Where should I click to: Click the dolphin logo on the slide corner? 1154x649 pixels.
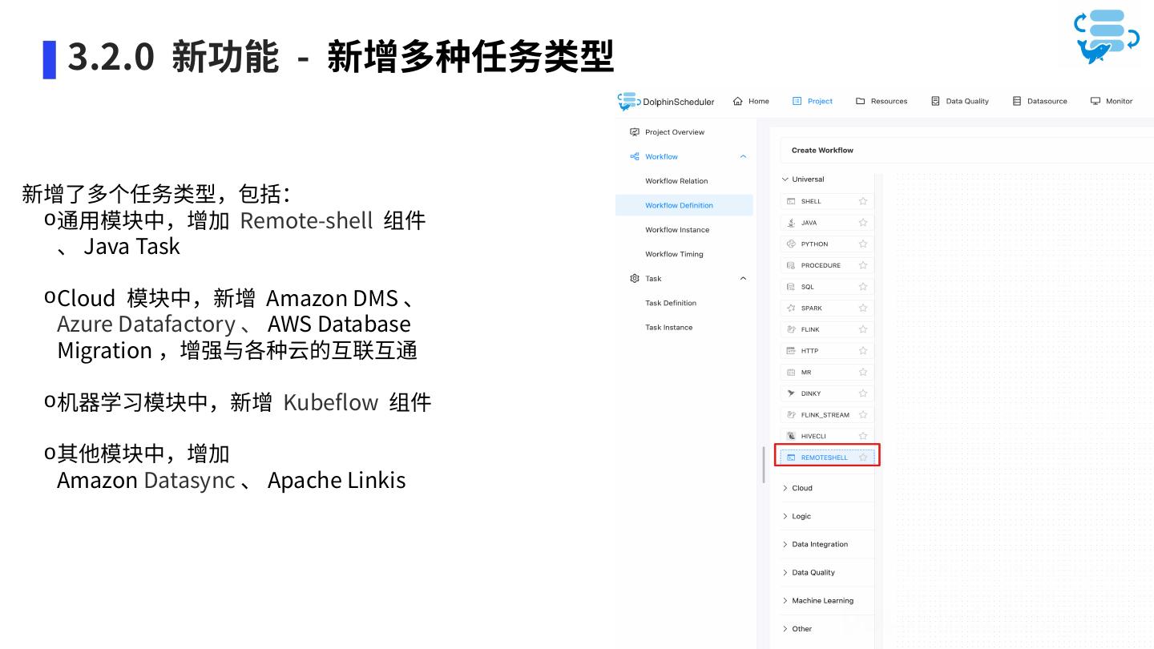tap(1107, 37)
